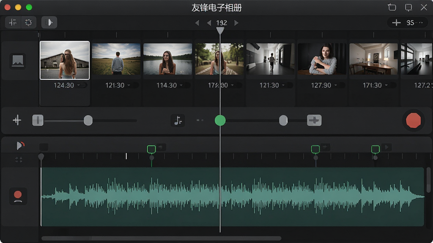
Task: Click the third green timeline marker
Action: click(x=375, y=149)
